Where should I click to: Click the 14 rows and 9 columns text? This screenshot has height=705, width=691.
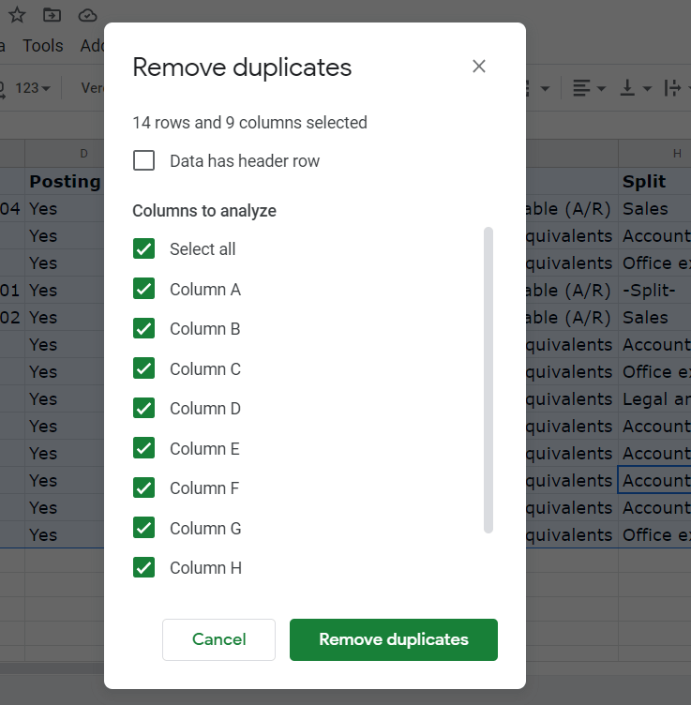click(250, 122)
